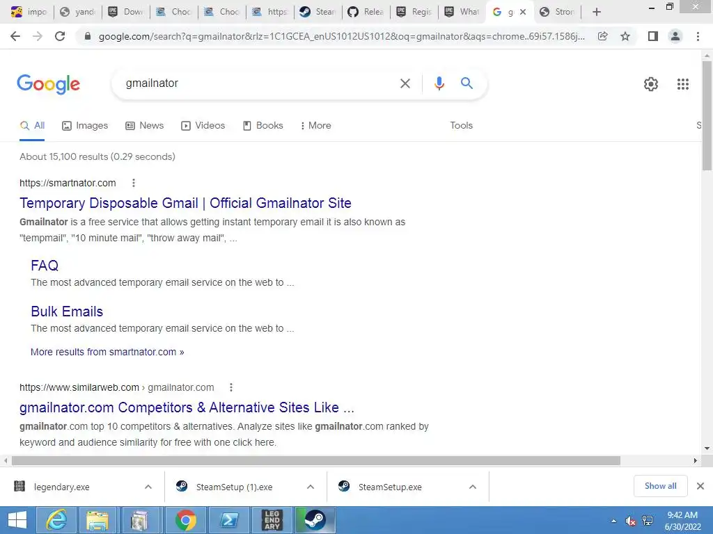713x534 pixels.
Task: Switch to the News results tab
Action: pos(145,125)
